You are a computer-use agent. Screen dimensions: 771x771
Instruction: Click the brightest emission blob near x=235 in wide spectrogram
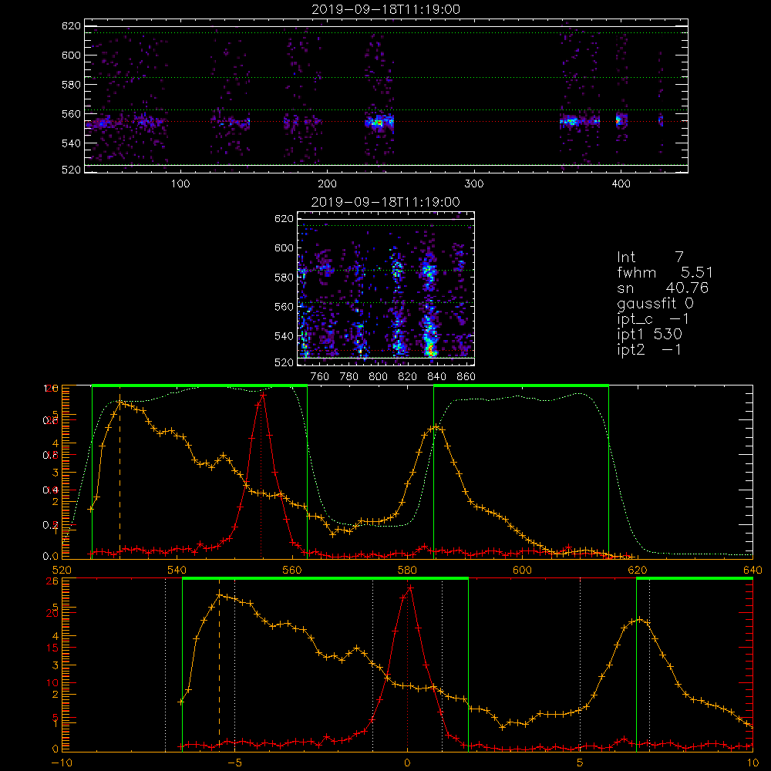pyautogui.click(x=379, y=122)
